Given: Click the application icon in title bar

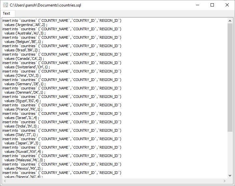Looking at the screenshot, I should (x=5, y=5).
